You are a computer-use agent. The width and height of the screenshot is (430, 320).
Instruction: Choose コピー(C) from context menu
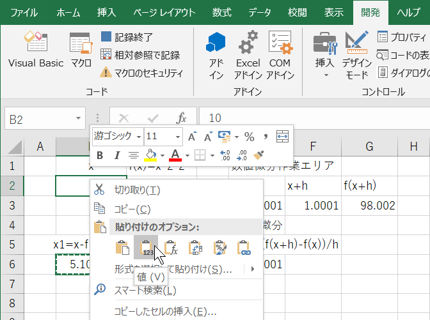click(x=177, y=210)
